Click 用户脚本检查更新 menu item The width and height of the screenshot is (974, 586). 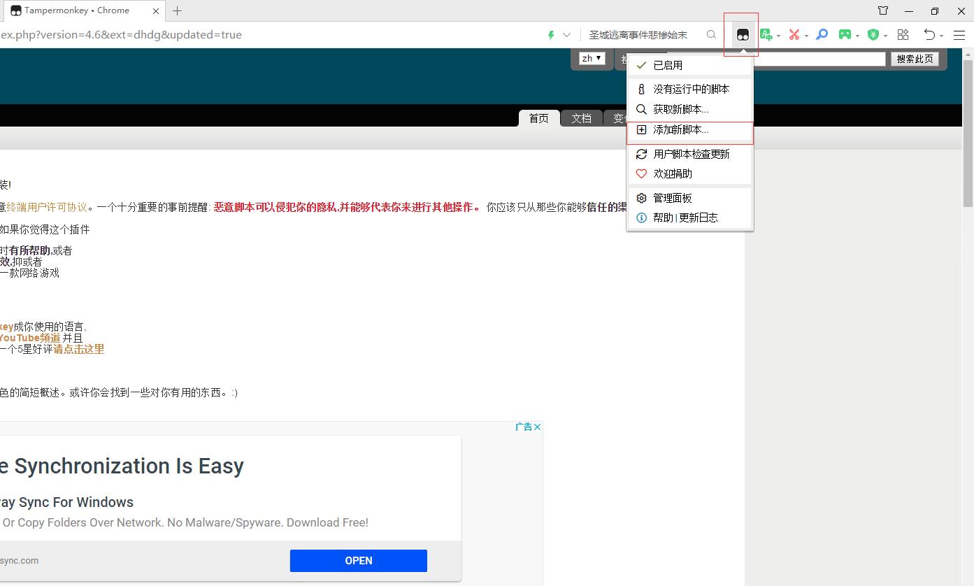691,154
